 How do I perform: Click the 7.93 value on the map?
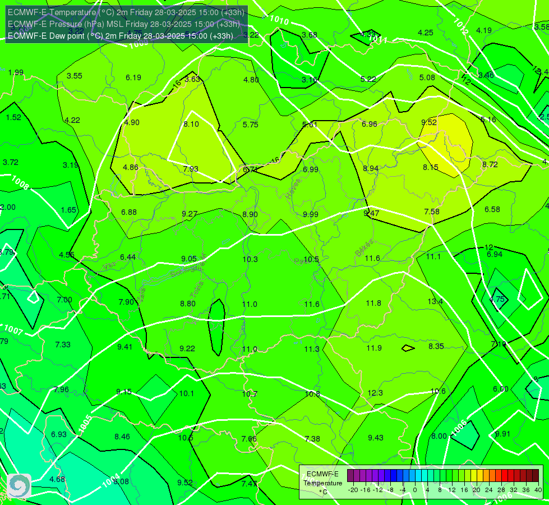coord(191,169)
